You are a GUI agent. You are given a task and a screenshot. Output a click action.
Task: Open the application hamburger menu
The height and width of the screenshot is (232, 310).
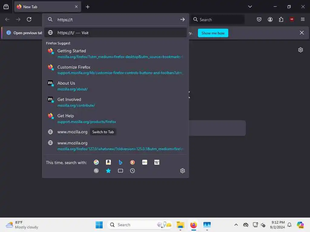[302, 19]
